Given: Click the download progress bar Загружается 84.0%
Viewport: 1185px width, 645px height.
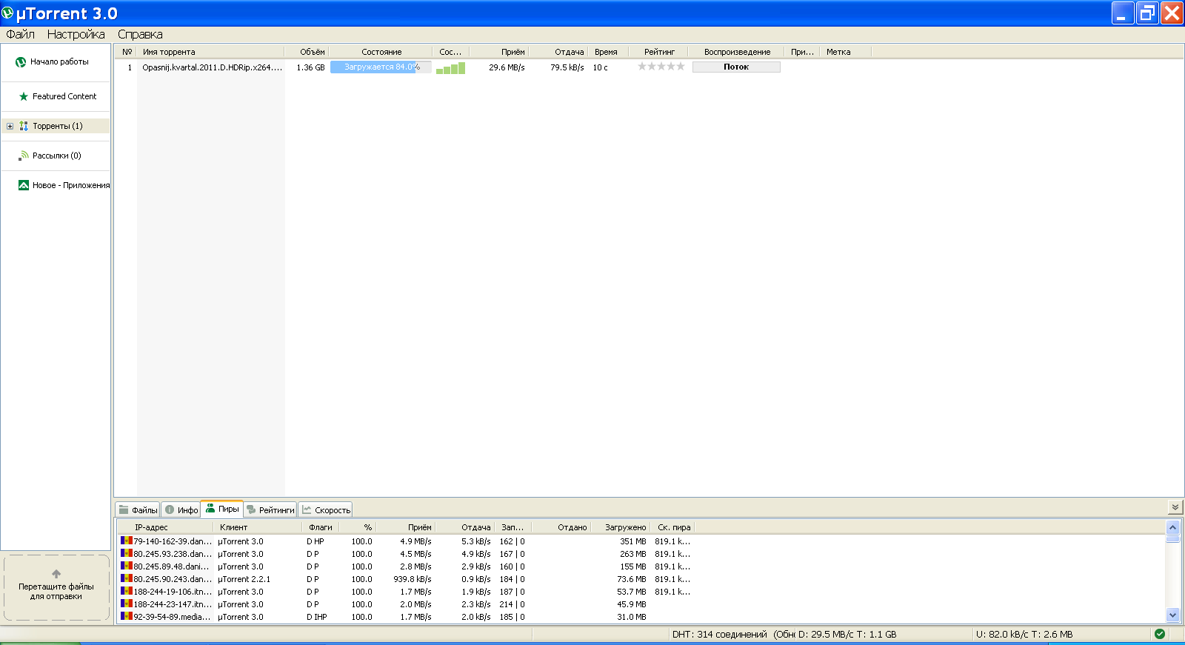Looking at the screenshot, I should [381, 67].
